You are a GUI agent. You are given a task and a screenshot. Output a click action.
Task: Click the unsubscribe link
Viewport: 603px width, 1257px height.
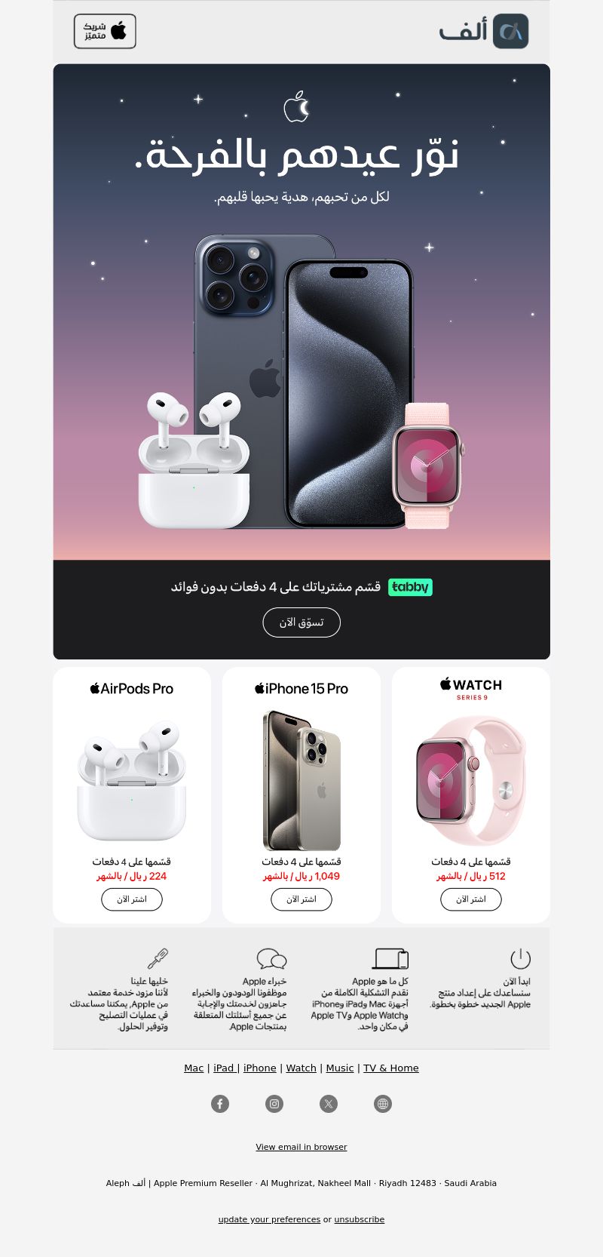pyautogui.click(x=360, y=1219)
